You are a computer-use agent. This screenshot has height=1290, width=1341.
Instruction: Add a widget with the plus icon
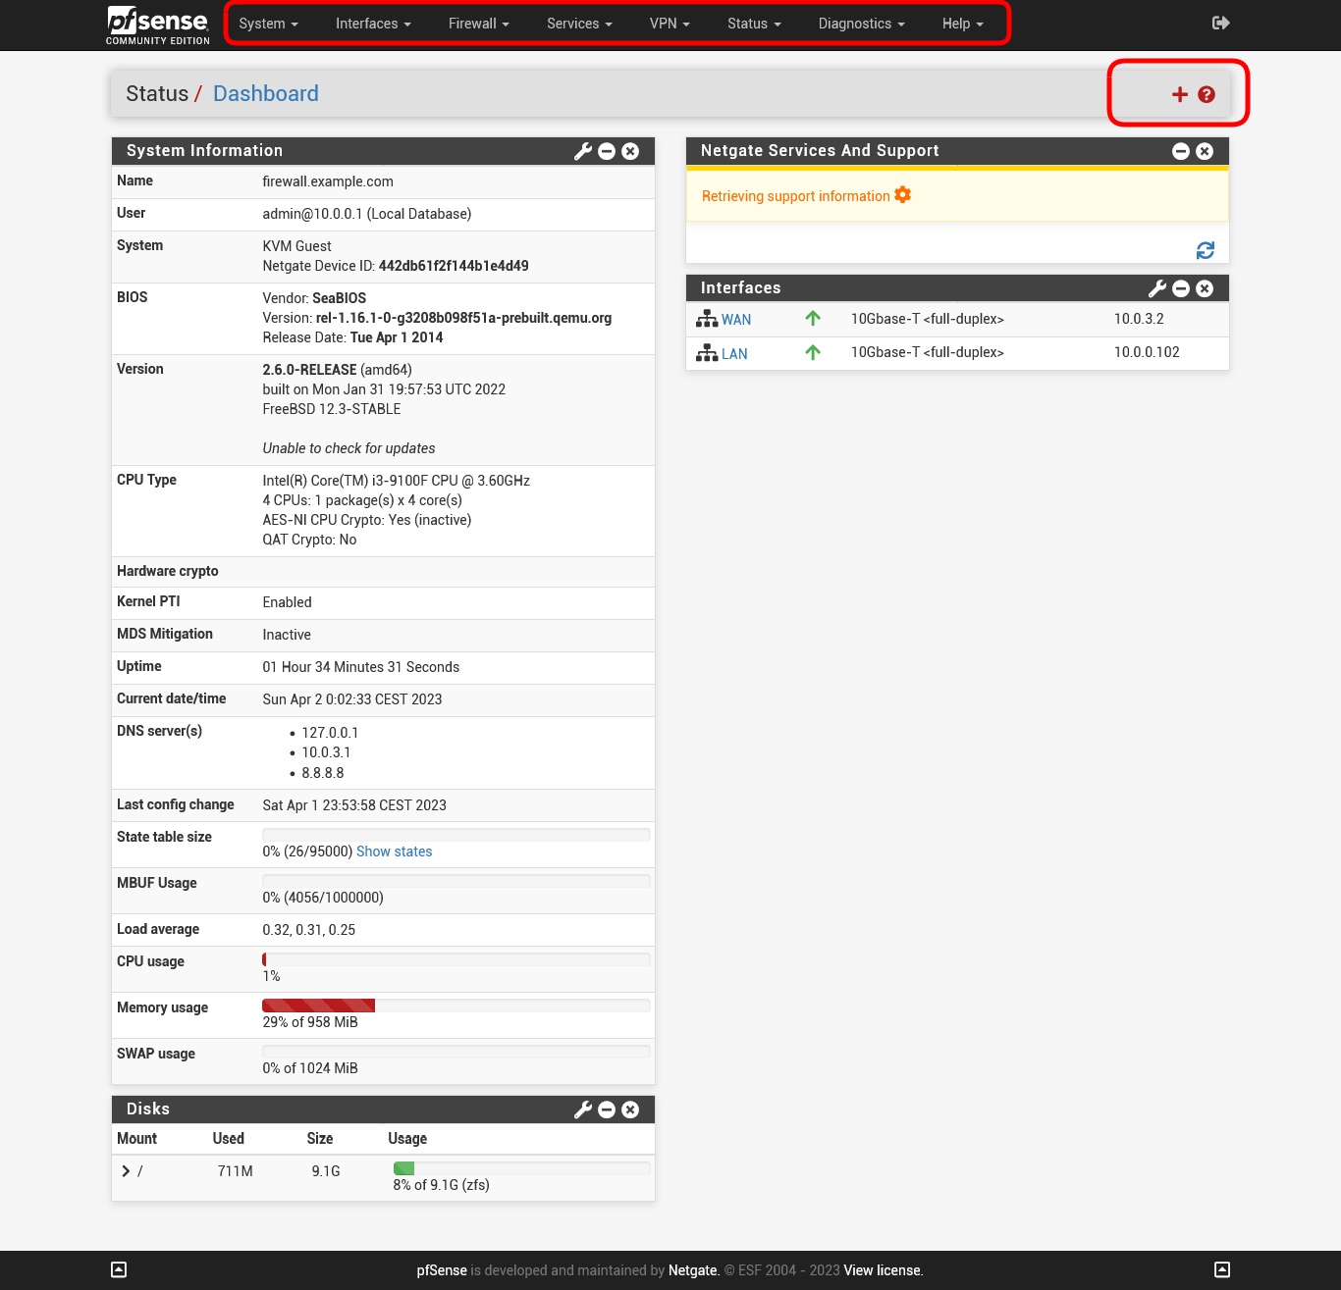pyautogui.click(x=1180, y=94)
